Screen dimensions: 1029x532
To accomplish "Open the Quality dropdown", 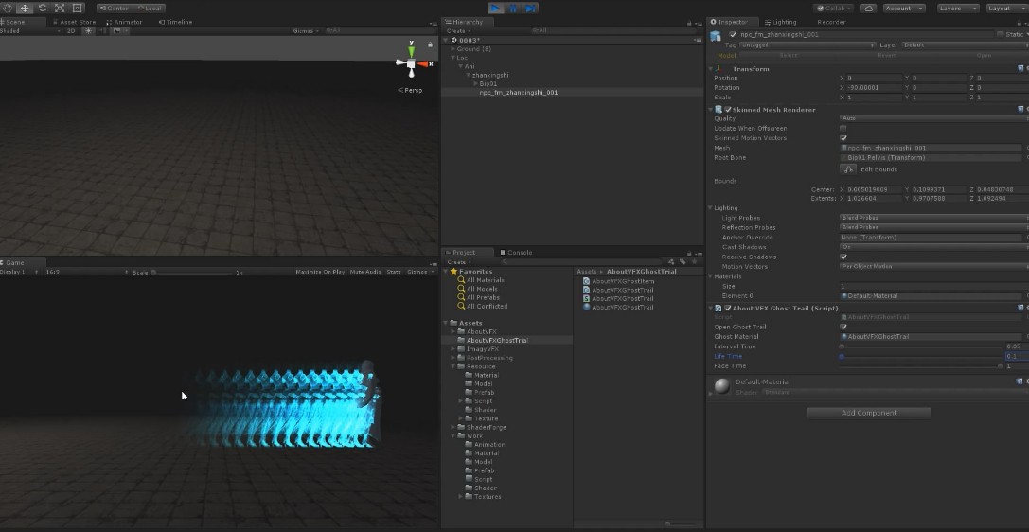I will pyautogui.click(x=933, y=118).
